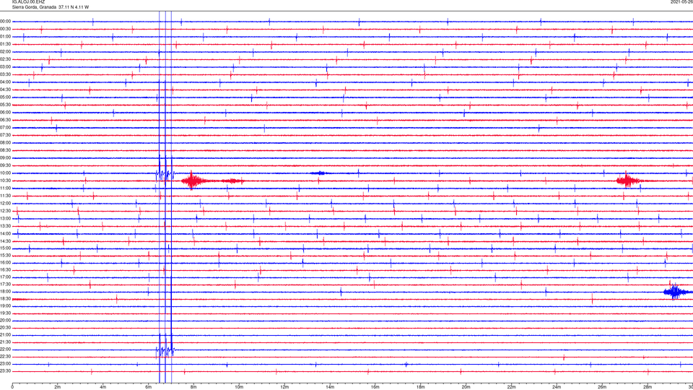
Task: Select the 09:00 trace time label
Action: pos(6,158)
